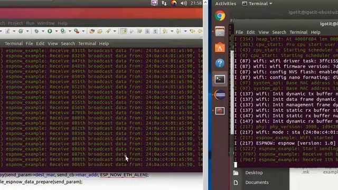Click Activities in the Ubuntu top bar
338x190 pixels.
[226, 4]
